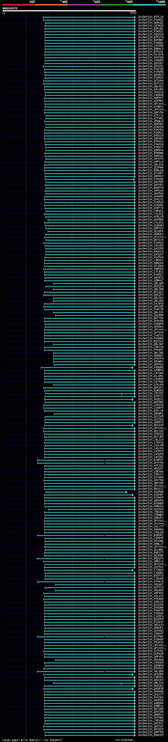Screen dimensions: 168x742
Task: Open hit UniRef100_Q6RUQ2
Action: pyautogui.click(x=150, y=23)
